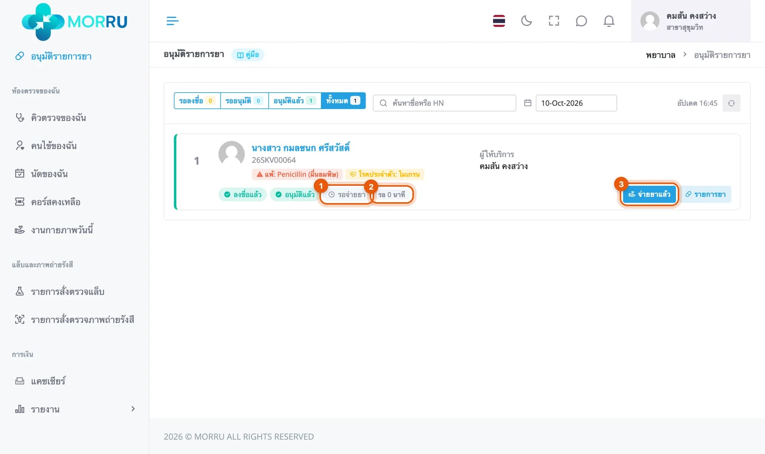Open the user profile คมสัน คงสว่าง menu

(x=690, y=21)
